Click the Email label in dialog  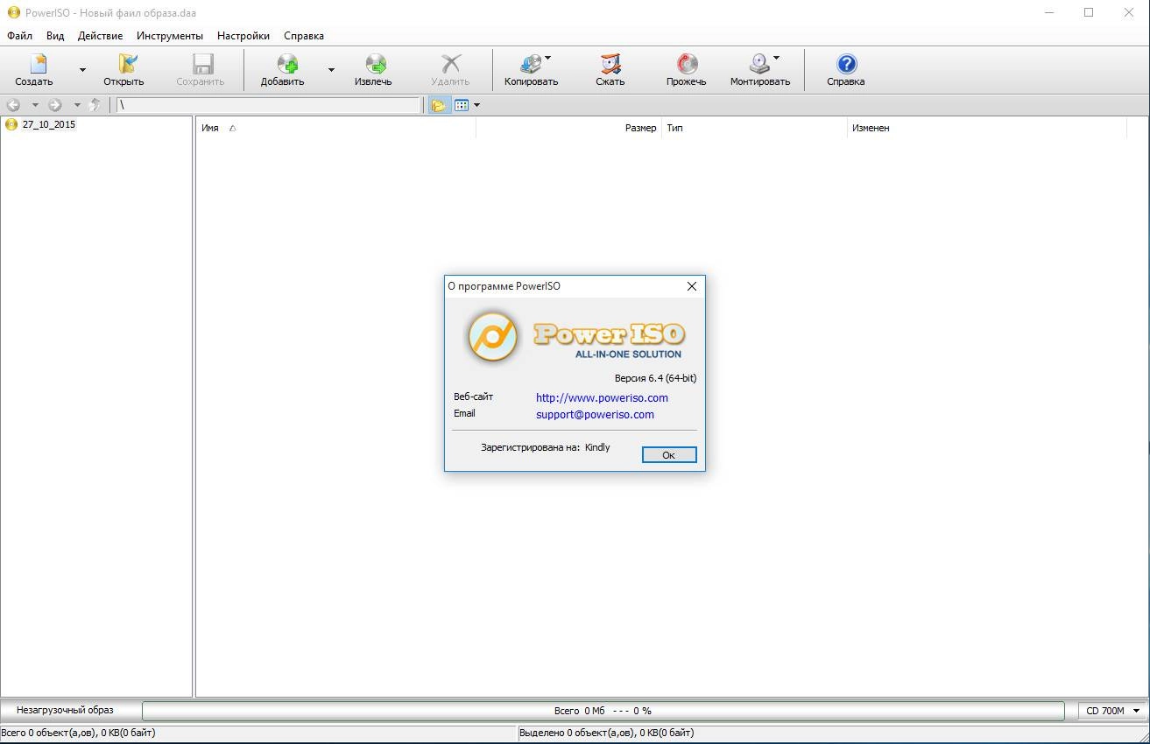point(464,413)
